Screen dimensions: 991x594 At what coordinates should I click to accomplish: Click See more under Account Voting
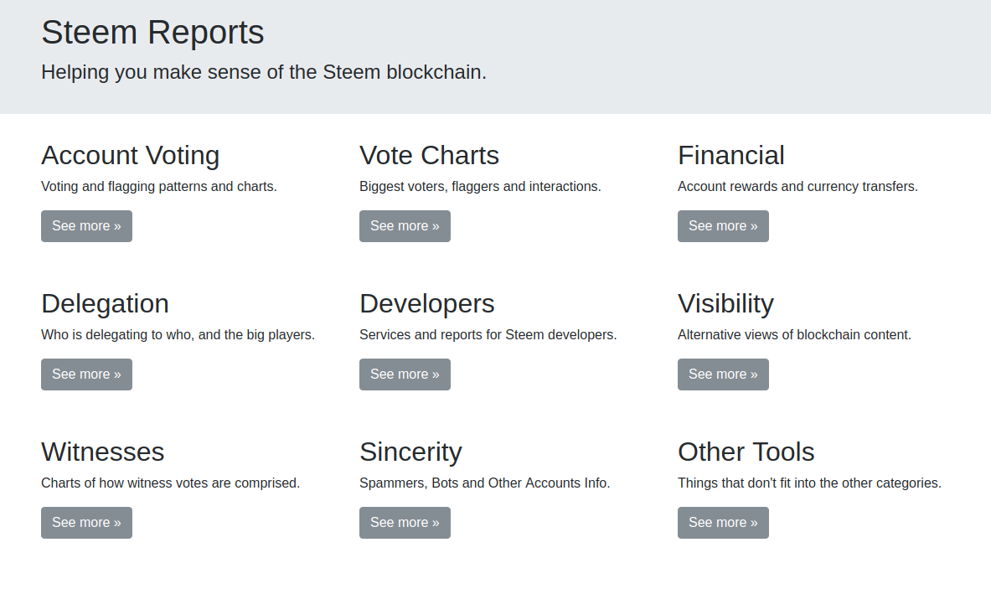click(86, 226)
